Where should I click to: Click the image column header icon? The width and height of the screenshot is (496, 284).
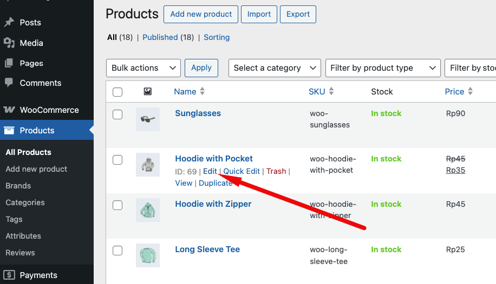coord(147,92)
